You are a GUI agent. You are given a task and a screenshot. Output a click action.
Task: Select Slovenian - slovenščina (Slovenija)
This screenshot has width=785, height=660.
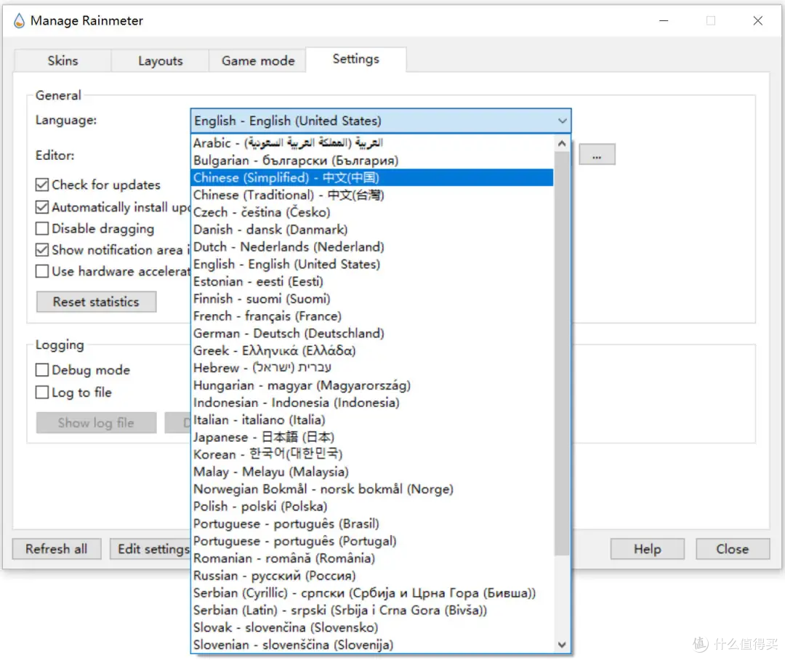tap(372, 645)
